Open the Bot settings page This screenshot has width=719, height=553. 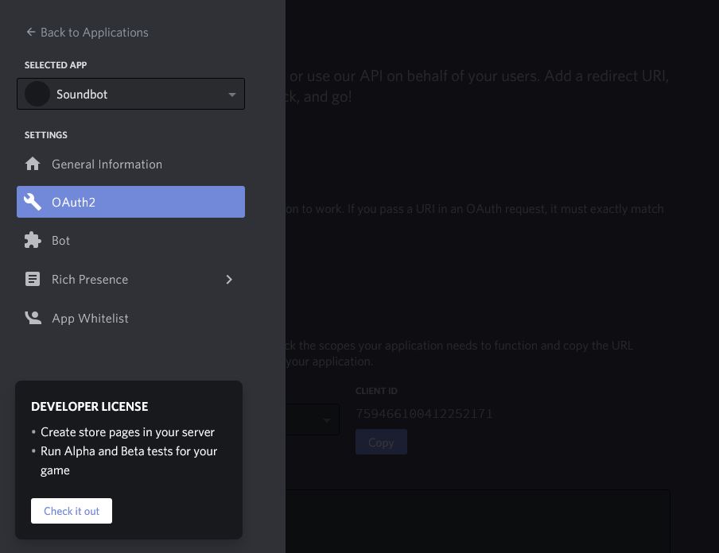(130, 241)
